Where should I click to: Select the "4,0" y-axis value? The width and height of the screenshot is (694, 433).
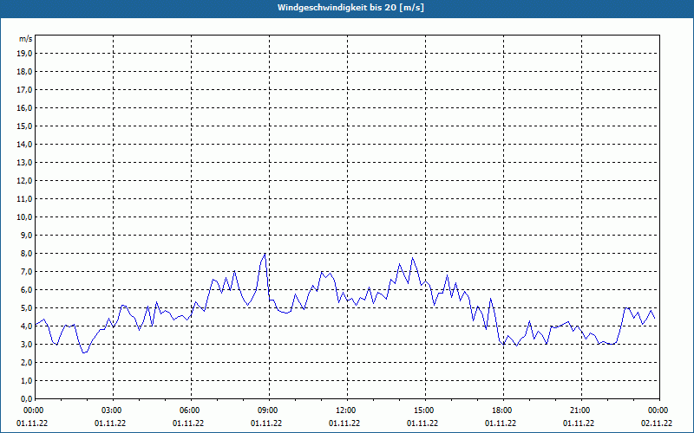(27, 326)
